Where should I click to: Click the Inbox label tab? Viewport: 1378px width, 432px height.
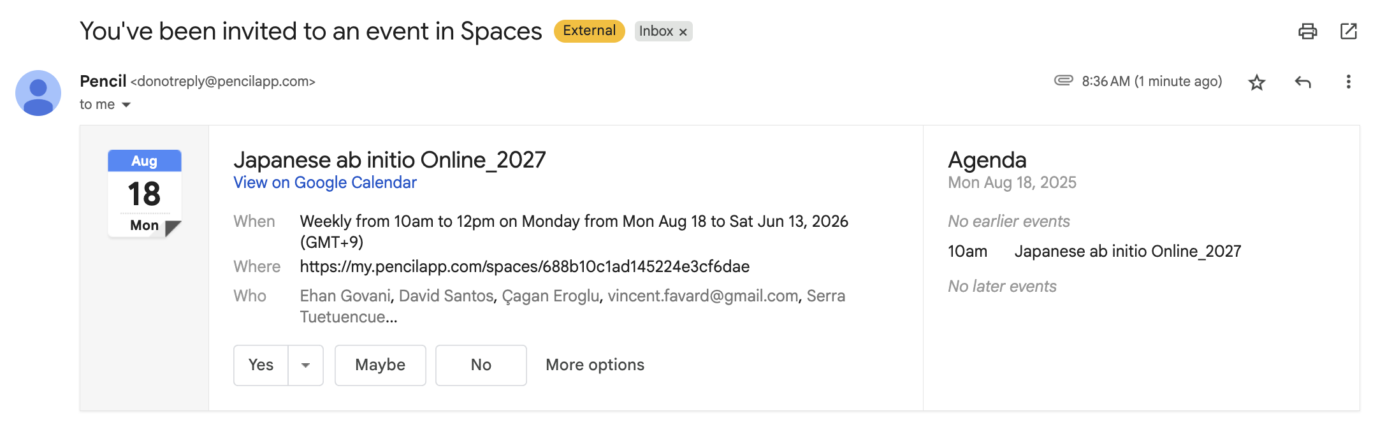[x=657, y=31]
